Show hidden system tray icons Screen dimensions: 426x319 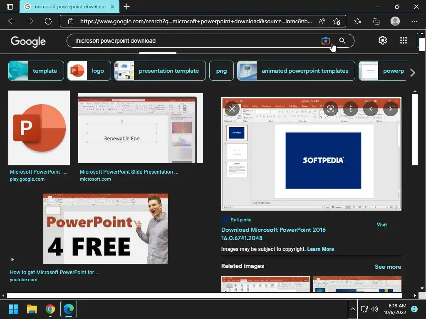tap(352, 309)
